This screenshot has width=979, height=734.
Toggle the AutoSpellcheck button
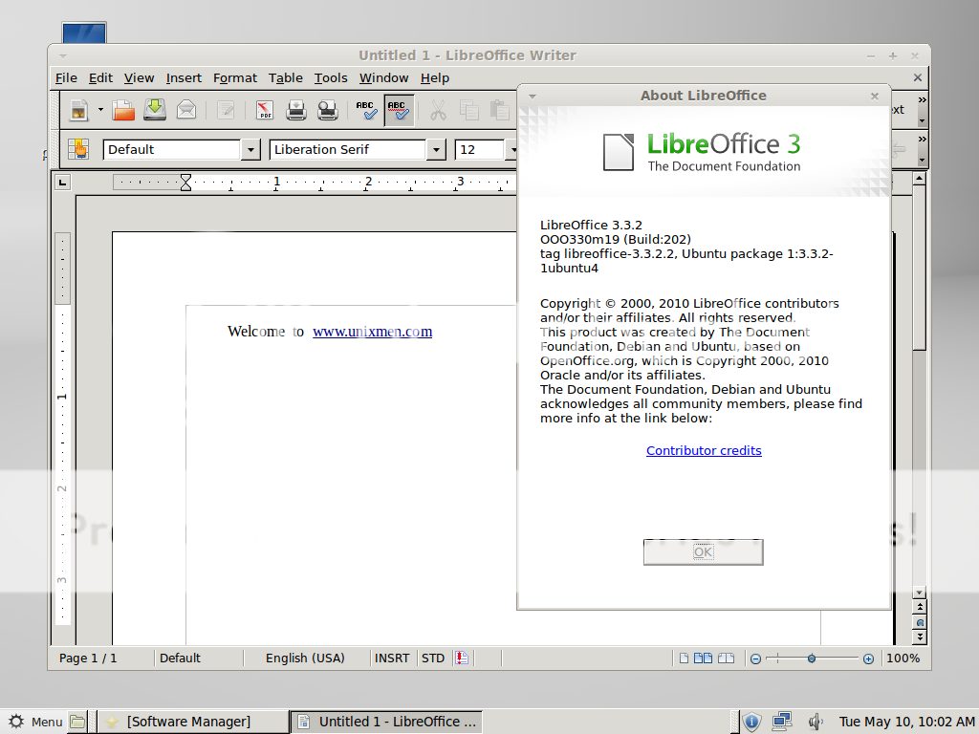[x=399, y=111]
